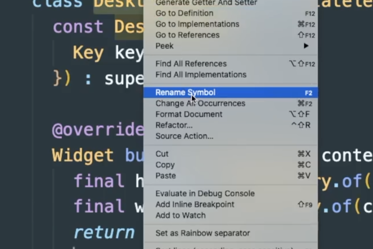The image size is (373, 249).
Task: Select Go to References entry
Action: tap(230, 35)
